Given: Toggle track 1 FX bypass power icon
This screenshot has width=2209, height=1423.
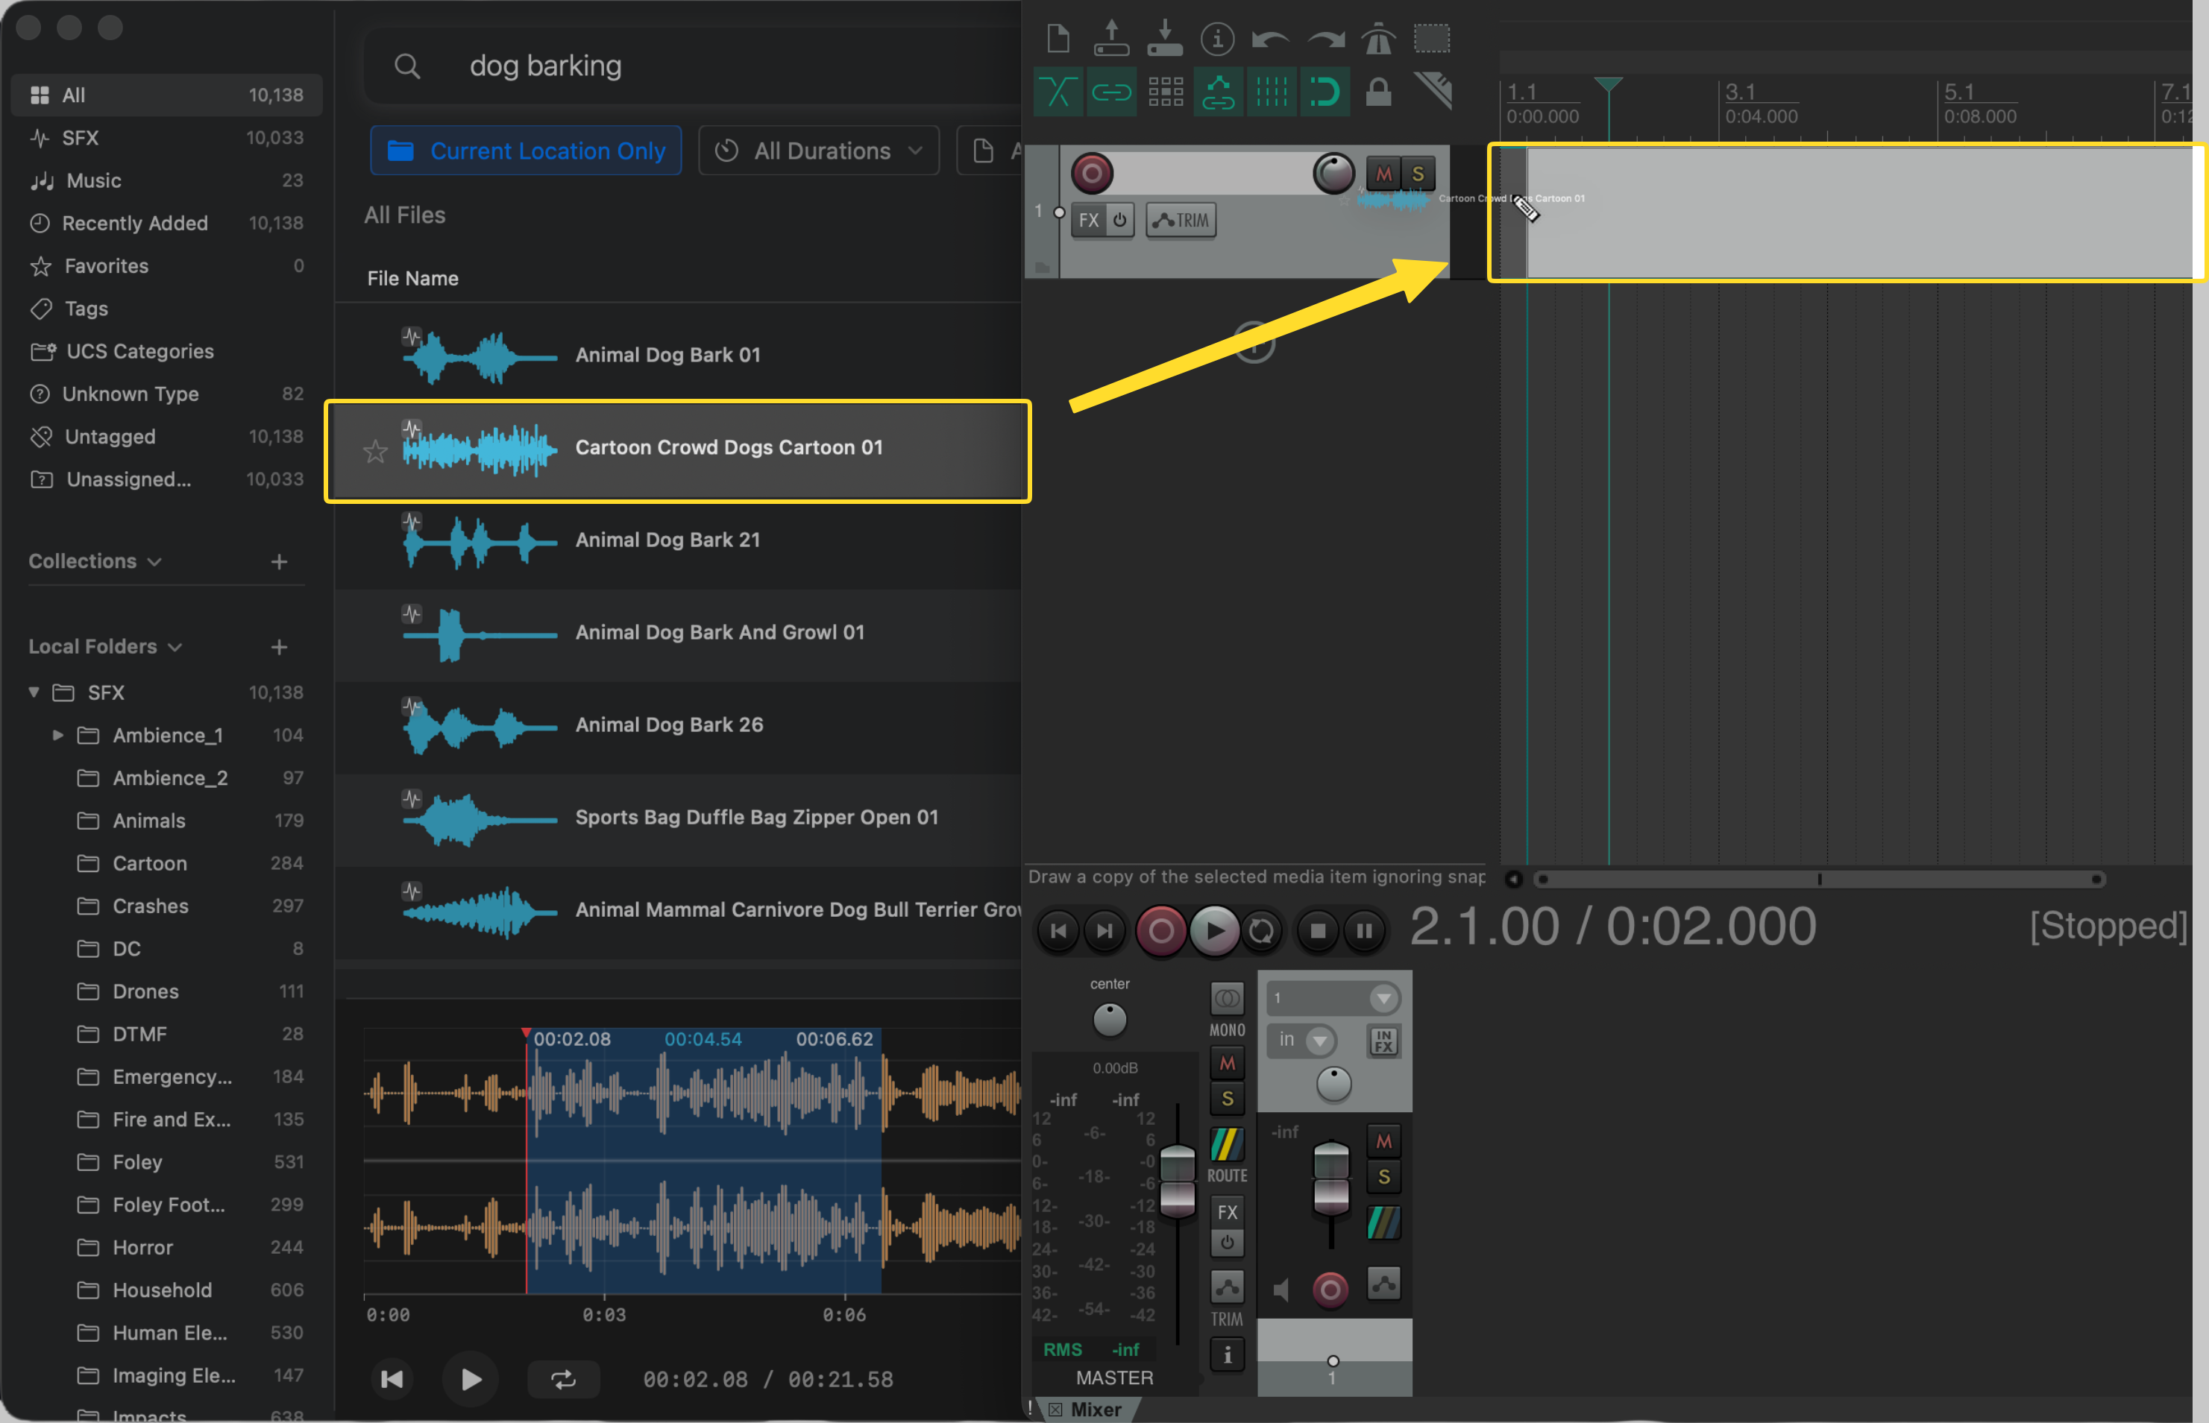Looking at the screenshot, I should point(1119,220).
